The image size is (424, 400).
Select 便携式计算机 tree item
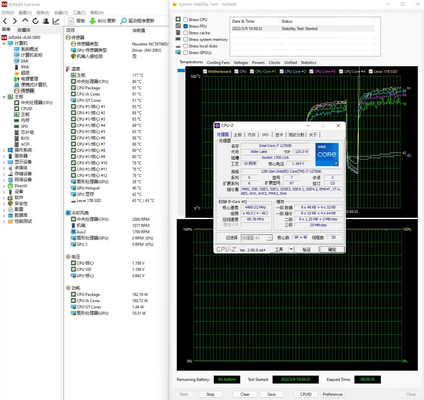click(x=34, y=85)
